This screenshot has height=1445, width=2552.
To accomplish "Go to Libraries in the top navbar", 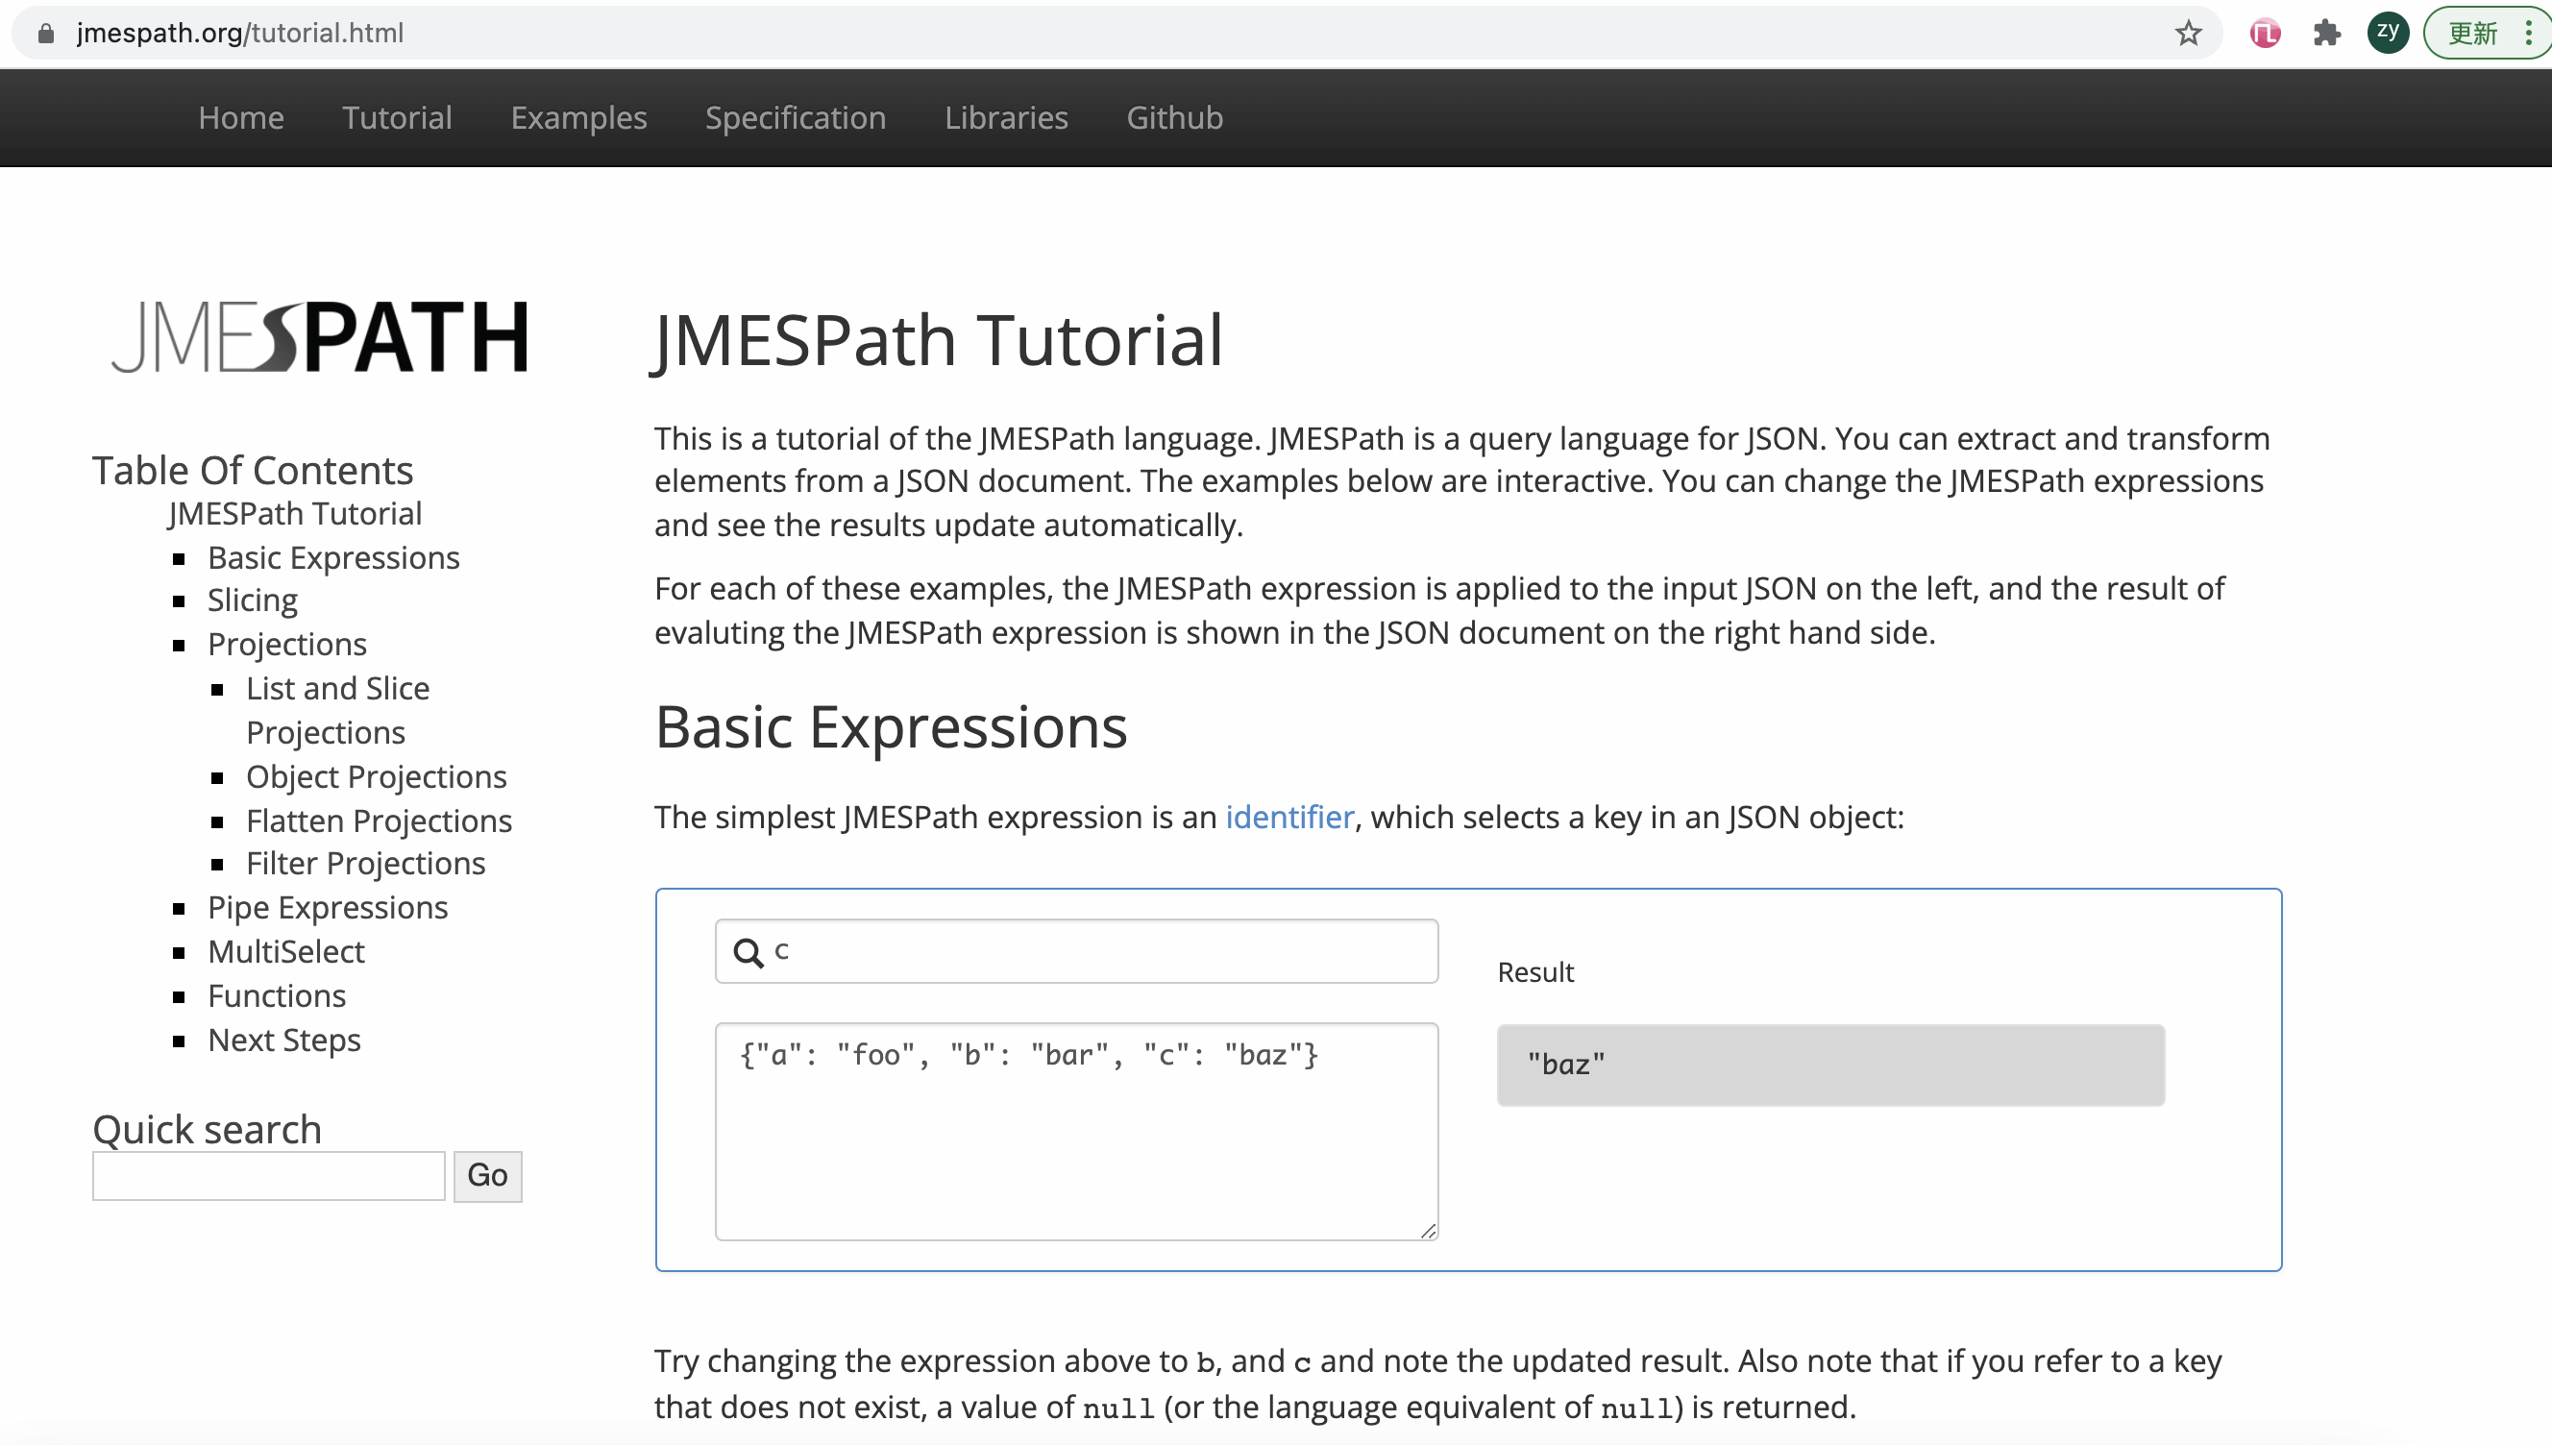I will 1005,117.
